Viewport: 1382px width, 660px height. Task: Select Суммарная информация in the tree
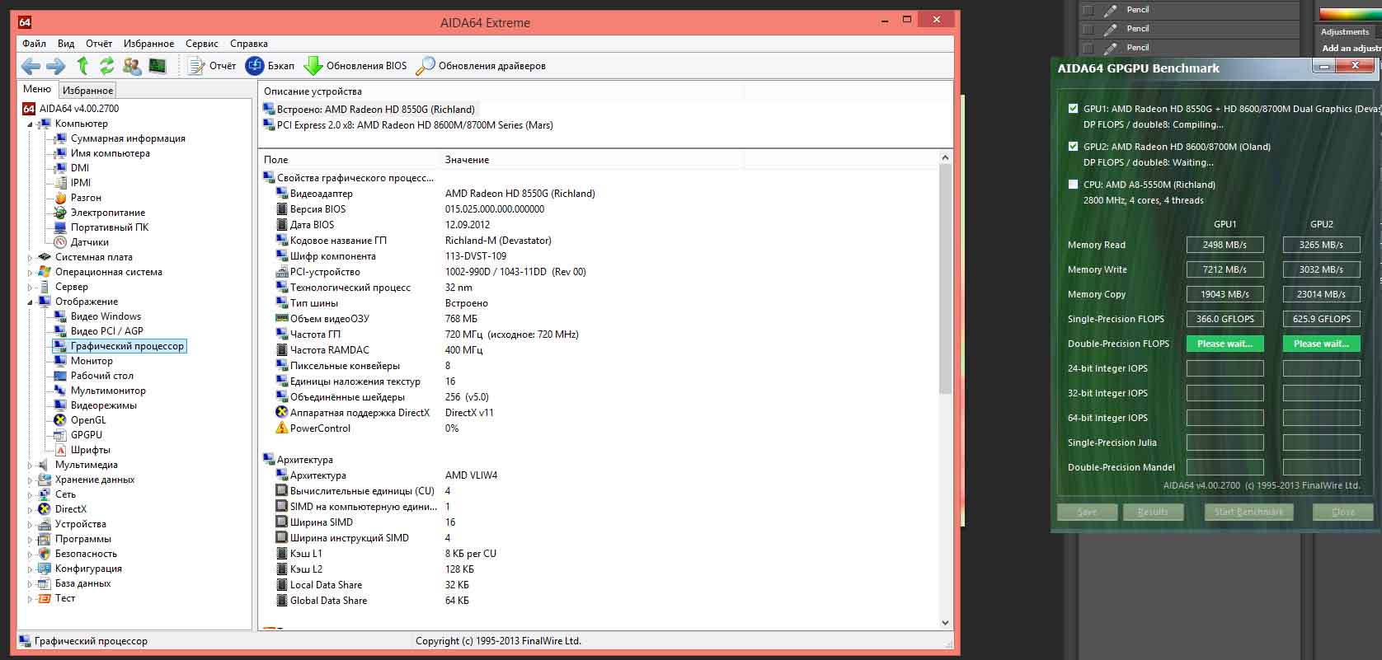128,138
